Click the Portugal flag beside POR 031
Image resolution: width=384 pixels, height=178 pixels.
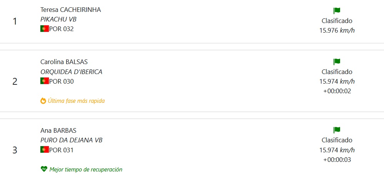[44, 150]
